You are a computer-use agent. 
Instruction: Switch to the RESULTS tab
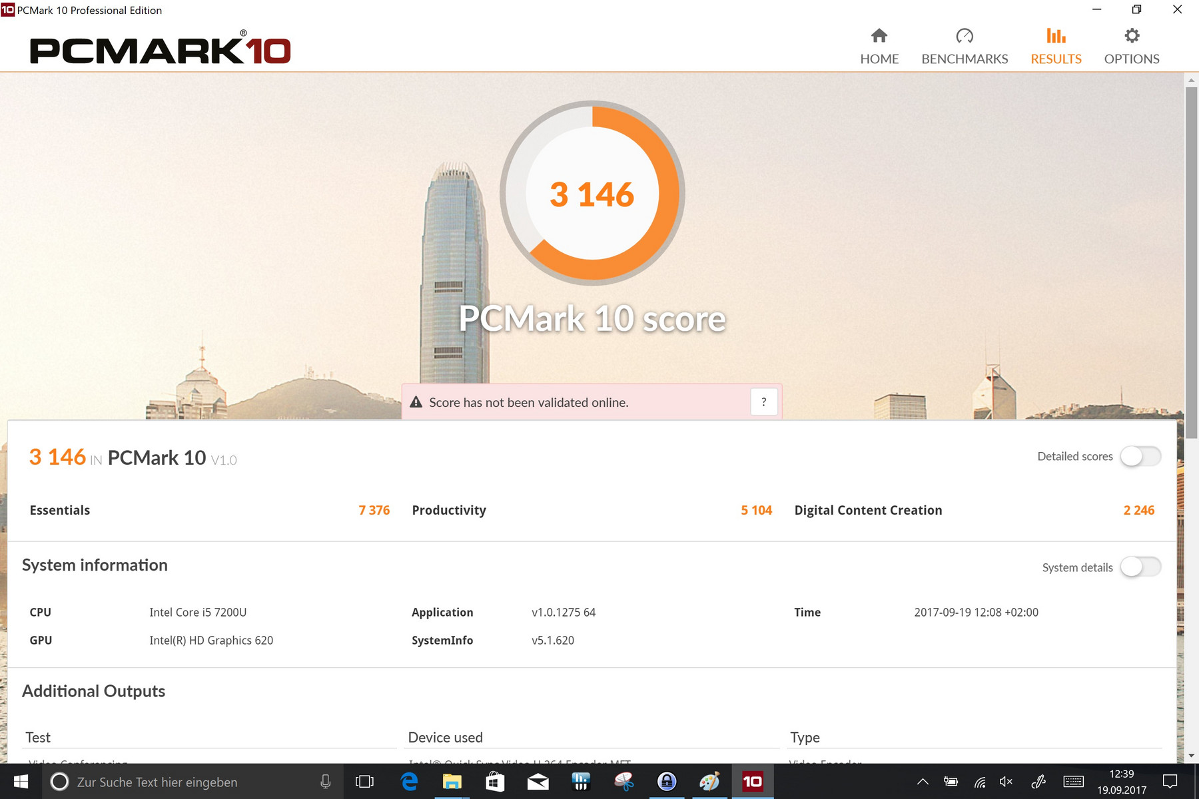(1056, 47)
